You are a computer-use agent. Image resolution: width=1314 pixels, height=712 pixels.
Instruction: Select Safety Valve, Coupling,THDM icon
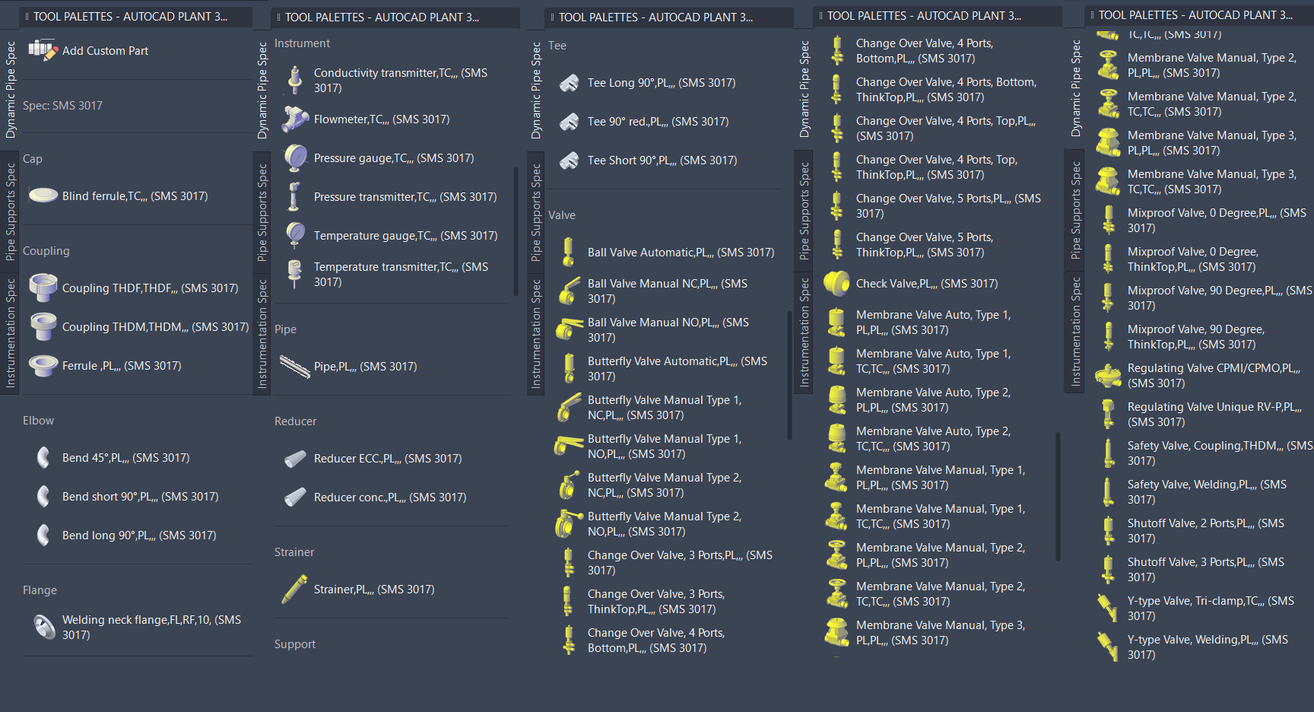pyautogui.click(x=1109, y=453)
